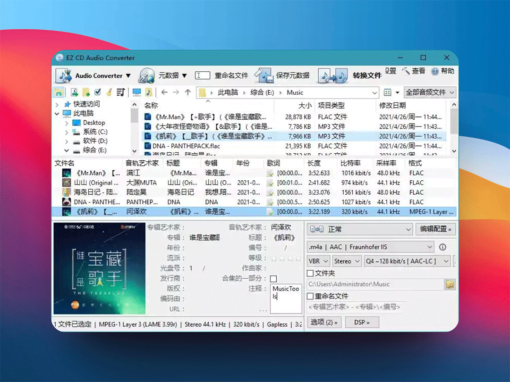
Task: Click the encoder info icon
Action: (442, 247)
